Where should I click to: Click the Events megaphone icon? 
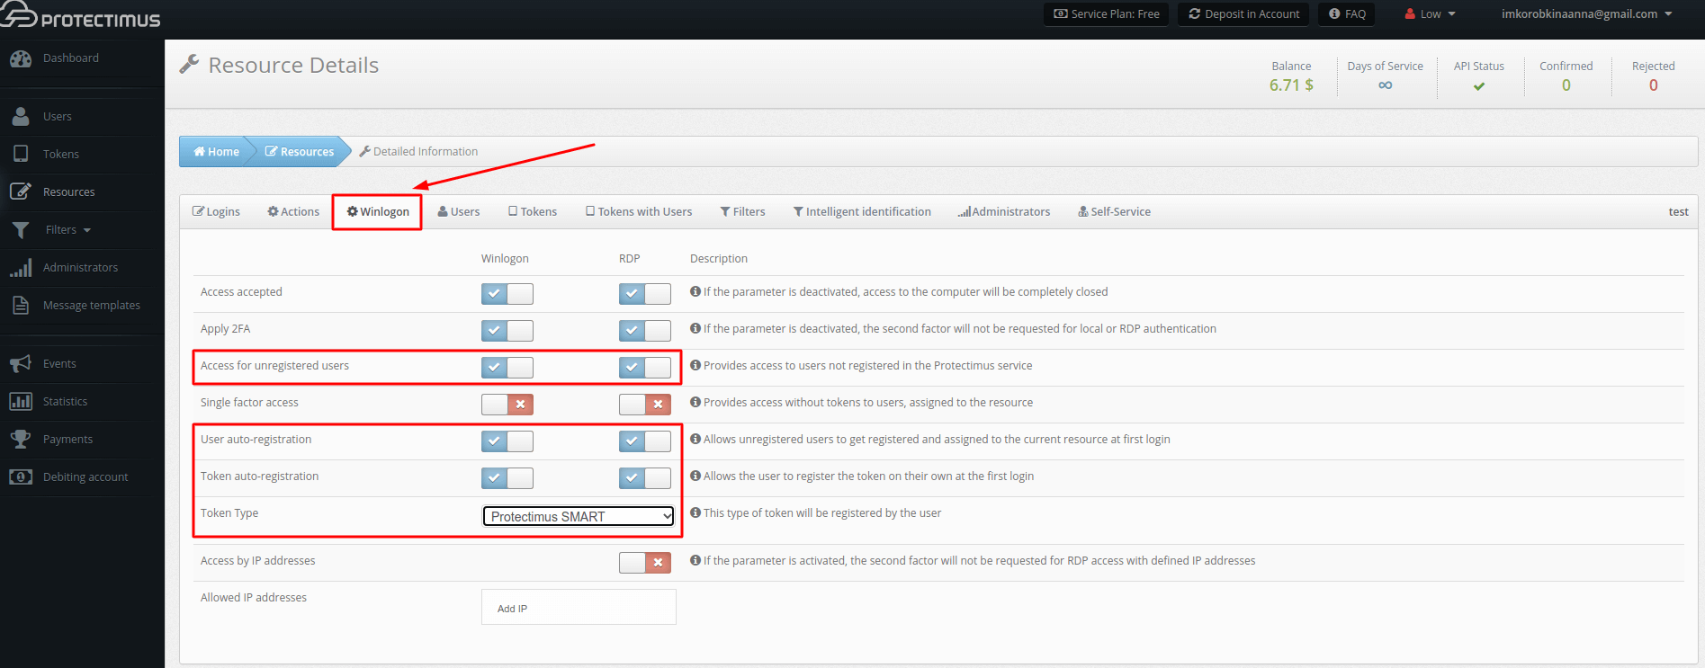point(21,364)
